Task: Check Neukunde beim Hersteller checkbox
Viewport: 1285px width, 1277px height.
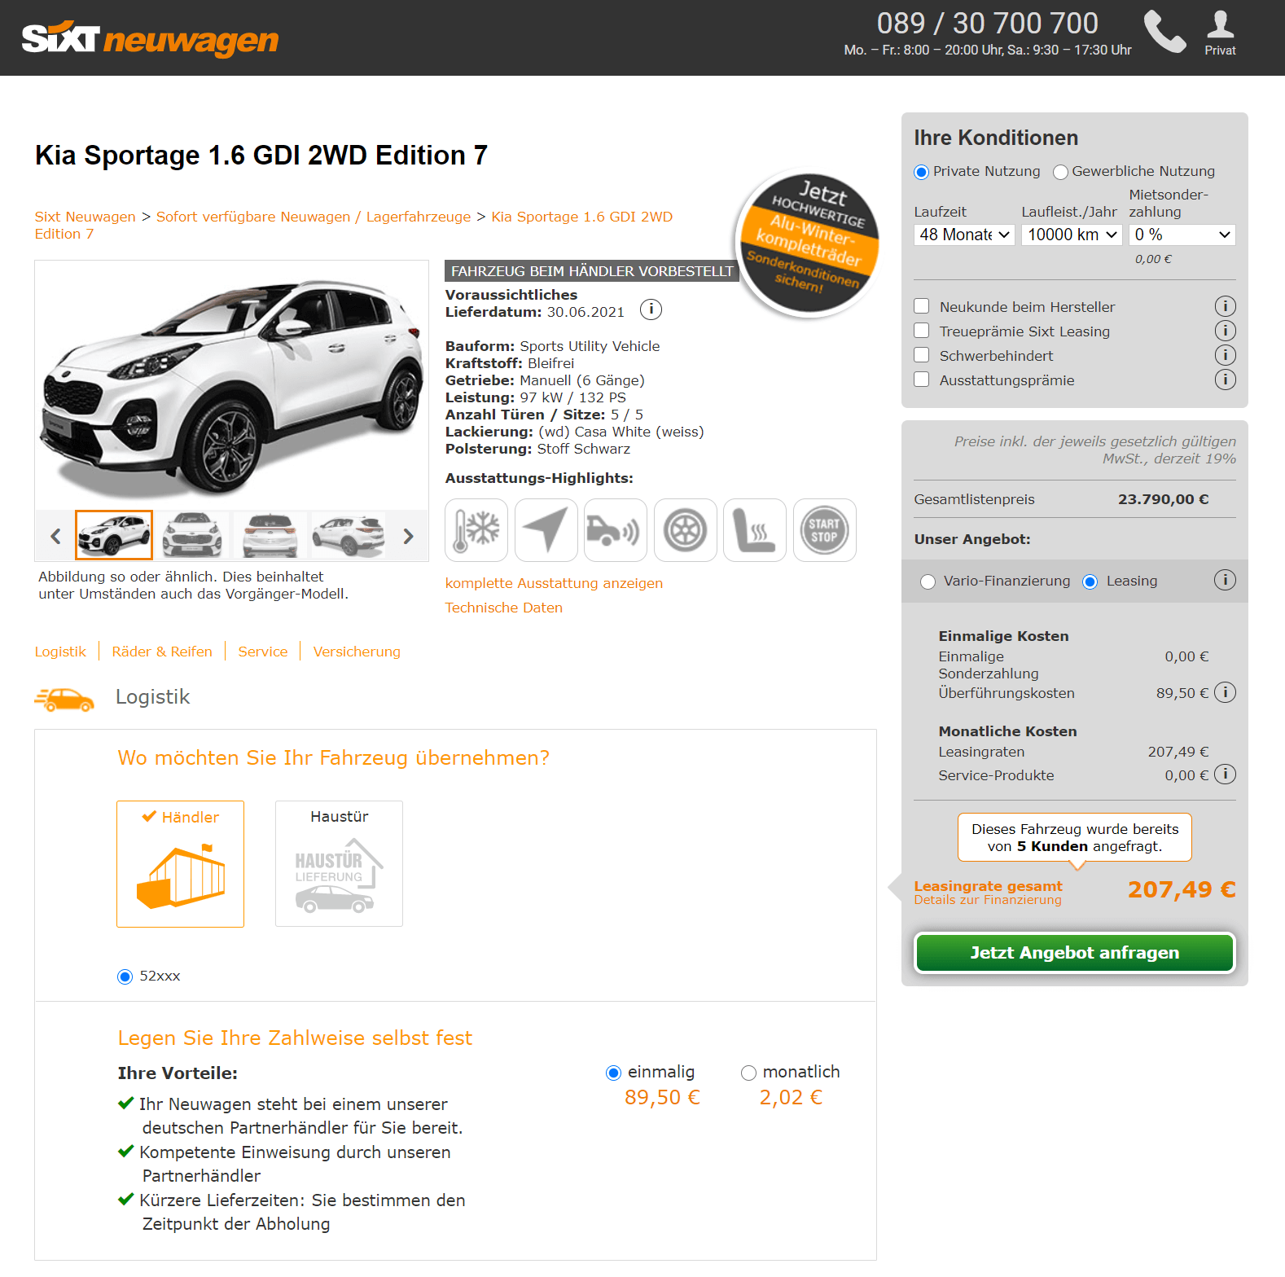Action: 922,306
